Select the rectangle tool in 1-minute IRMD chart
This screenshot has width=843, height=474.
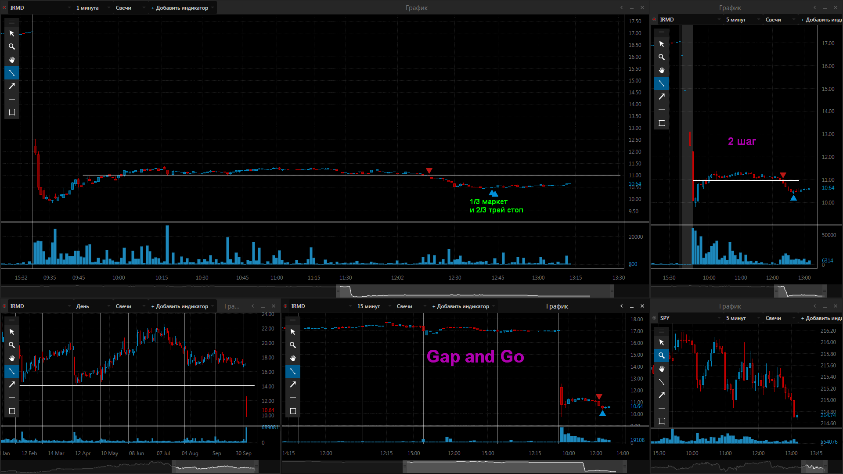(x=12, y=112)
